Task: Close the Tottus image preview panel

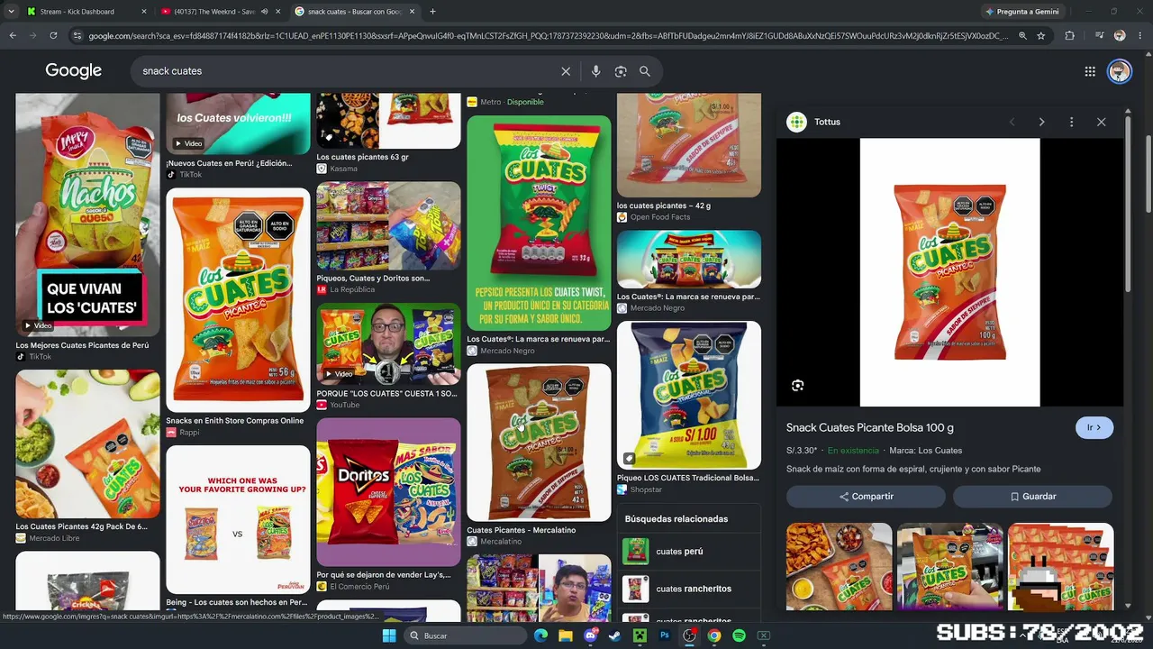Action: tap(1101, 122)
